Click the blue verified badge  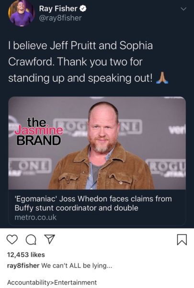[x=83, y=9]
